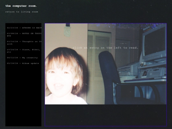Screen dimensions: 172x129
Task: Open the 05/18/26 Album update entry
Action: [x=23, y=63]
